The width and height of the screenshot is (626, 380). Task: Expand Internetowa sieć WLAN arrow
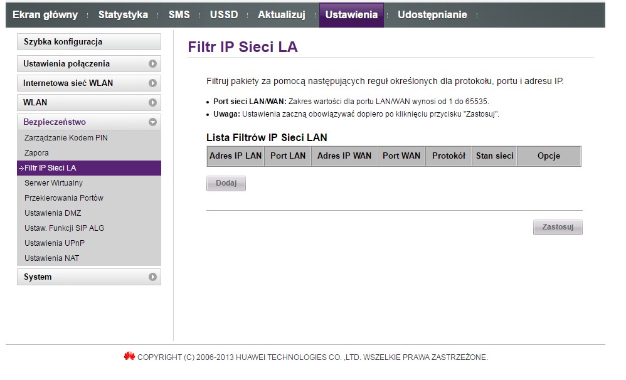point(152,83)
